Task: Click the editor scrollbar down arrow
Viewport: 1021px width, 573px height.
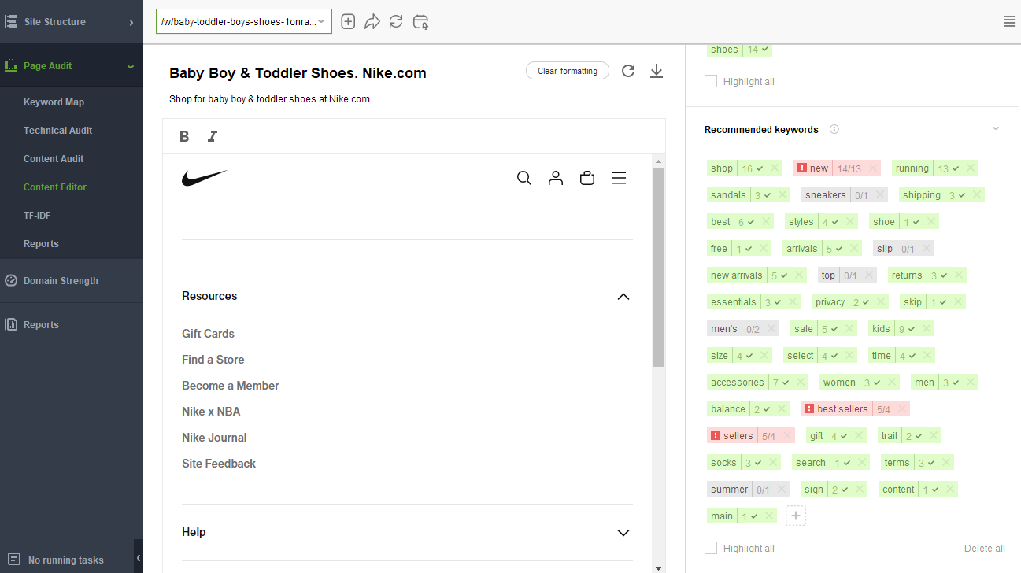Action: (x=658, y=567)
